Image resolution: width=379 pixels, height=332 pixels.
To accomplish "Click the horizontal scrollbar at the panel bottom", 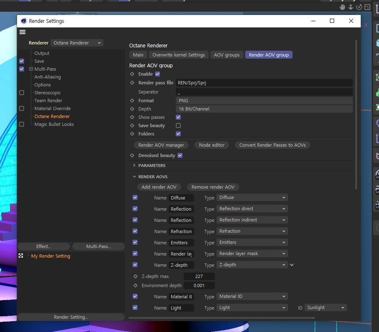I will coord(221,318).
